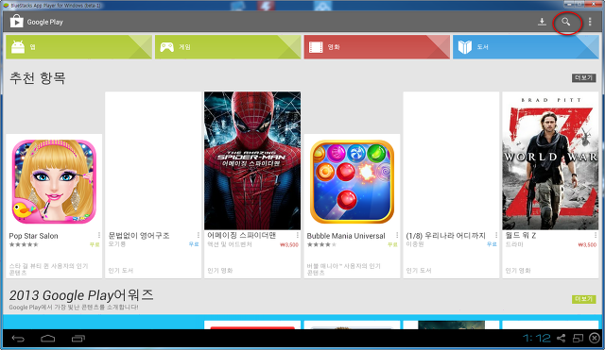Click the circled X close icon in bottom bar

[595, 338]
